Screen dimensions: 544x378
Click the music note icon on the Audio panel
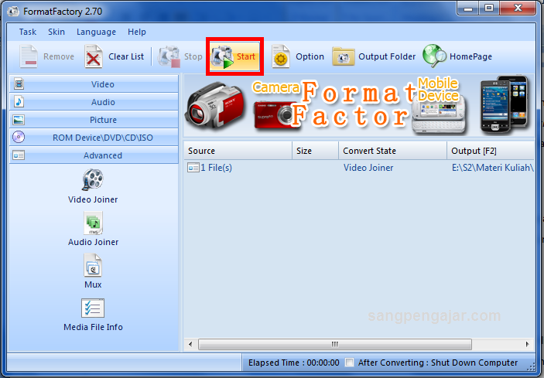coord(19,101)
